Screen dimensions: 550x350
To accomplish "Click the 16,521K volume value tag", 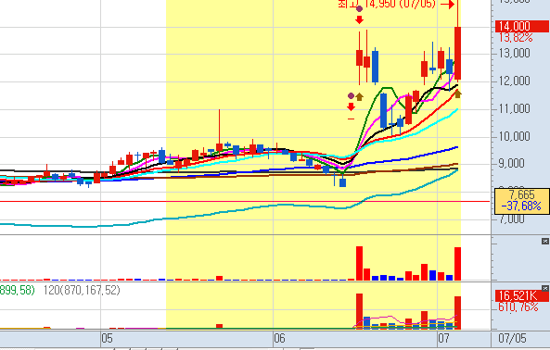I will [521, 295].
